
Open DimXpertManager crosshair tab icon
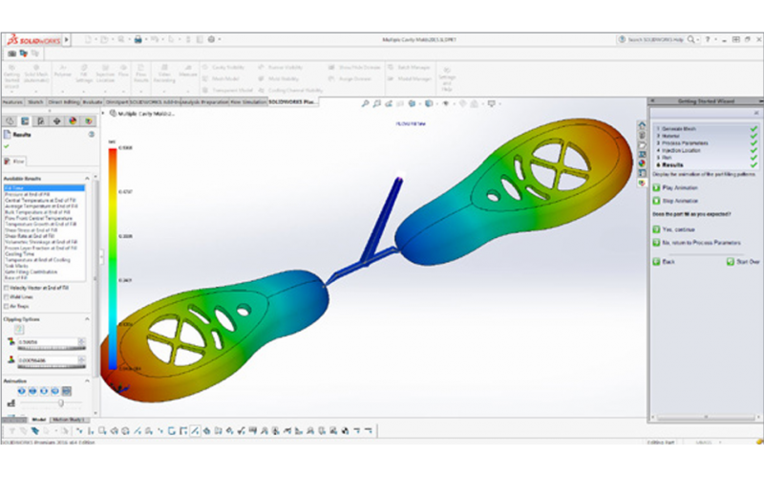(x=56, y=121)
